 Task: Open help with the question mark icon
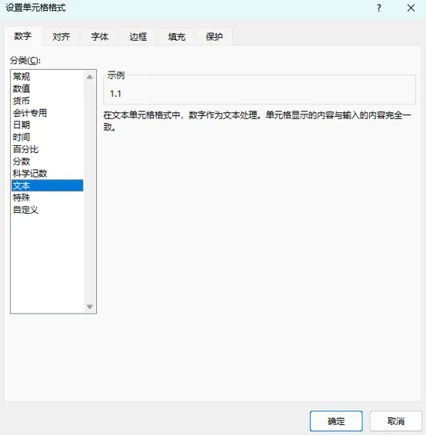[x=379, y=8]
